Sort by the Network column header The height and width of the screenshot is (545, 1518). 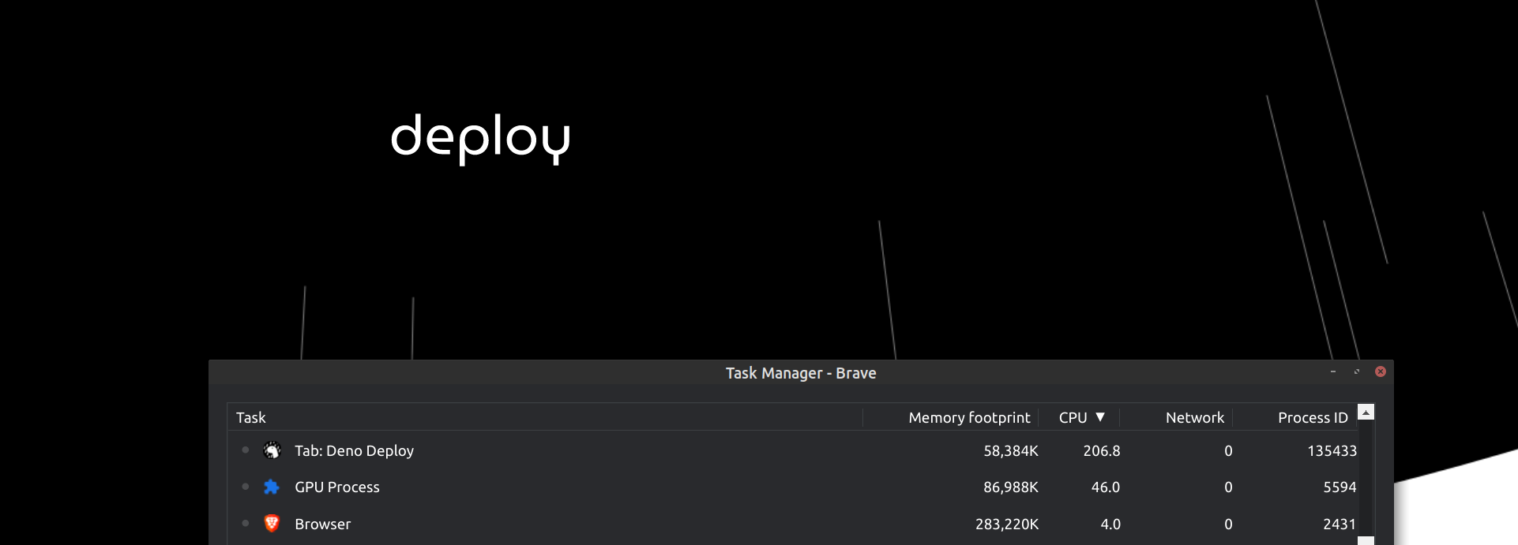[1176, 417]
